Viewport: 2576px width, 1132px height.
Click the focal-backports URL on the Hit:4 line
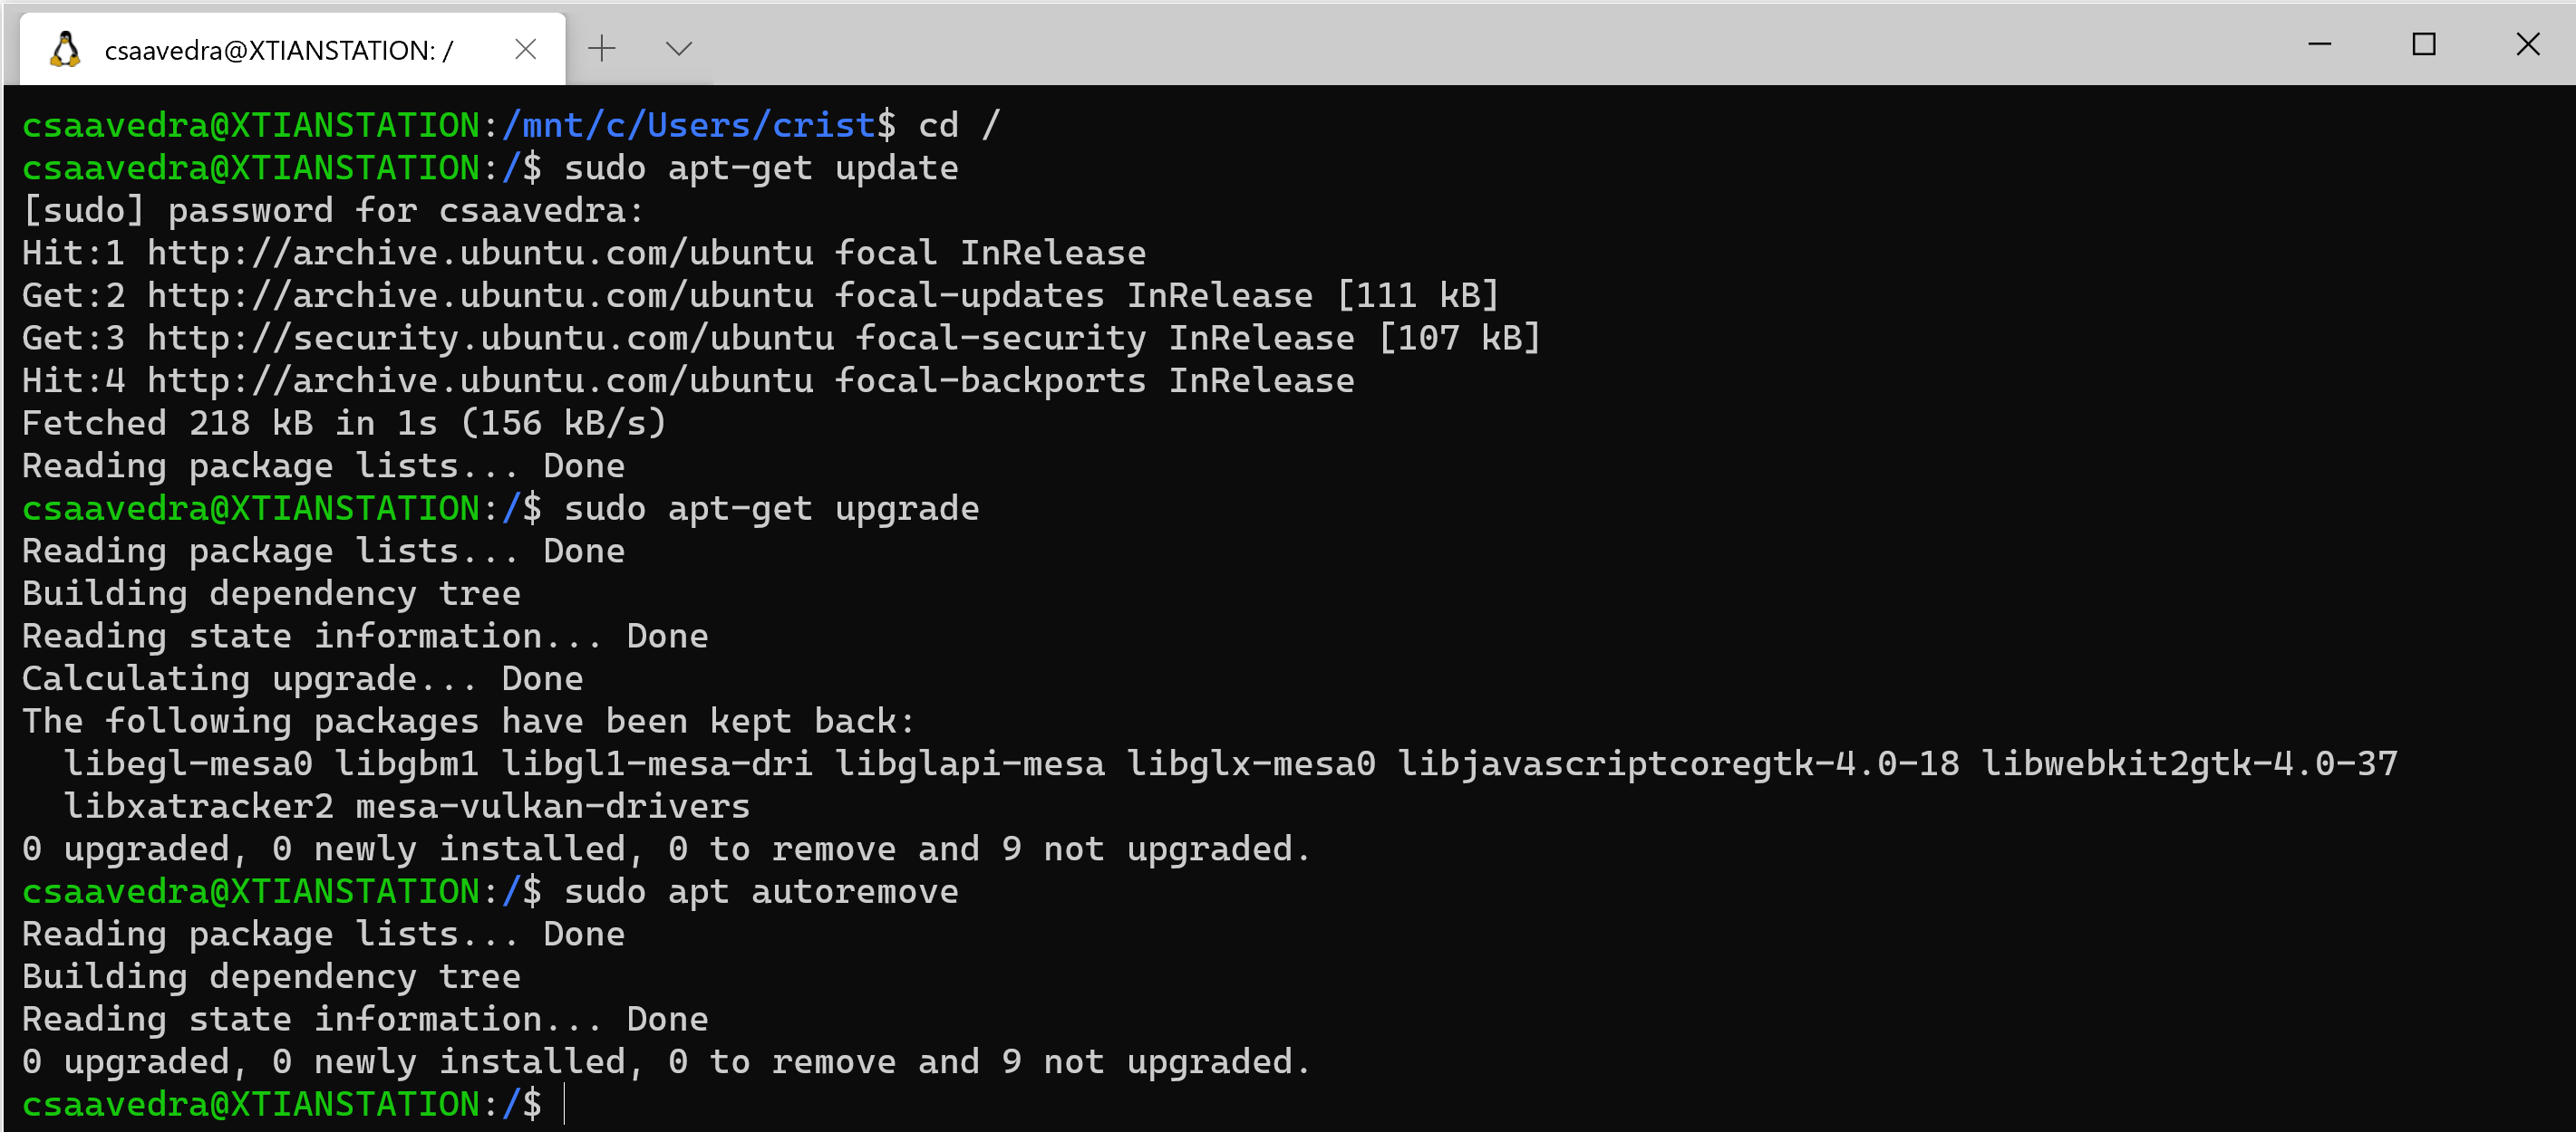pos(480,380)
